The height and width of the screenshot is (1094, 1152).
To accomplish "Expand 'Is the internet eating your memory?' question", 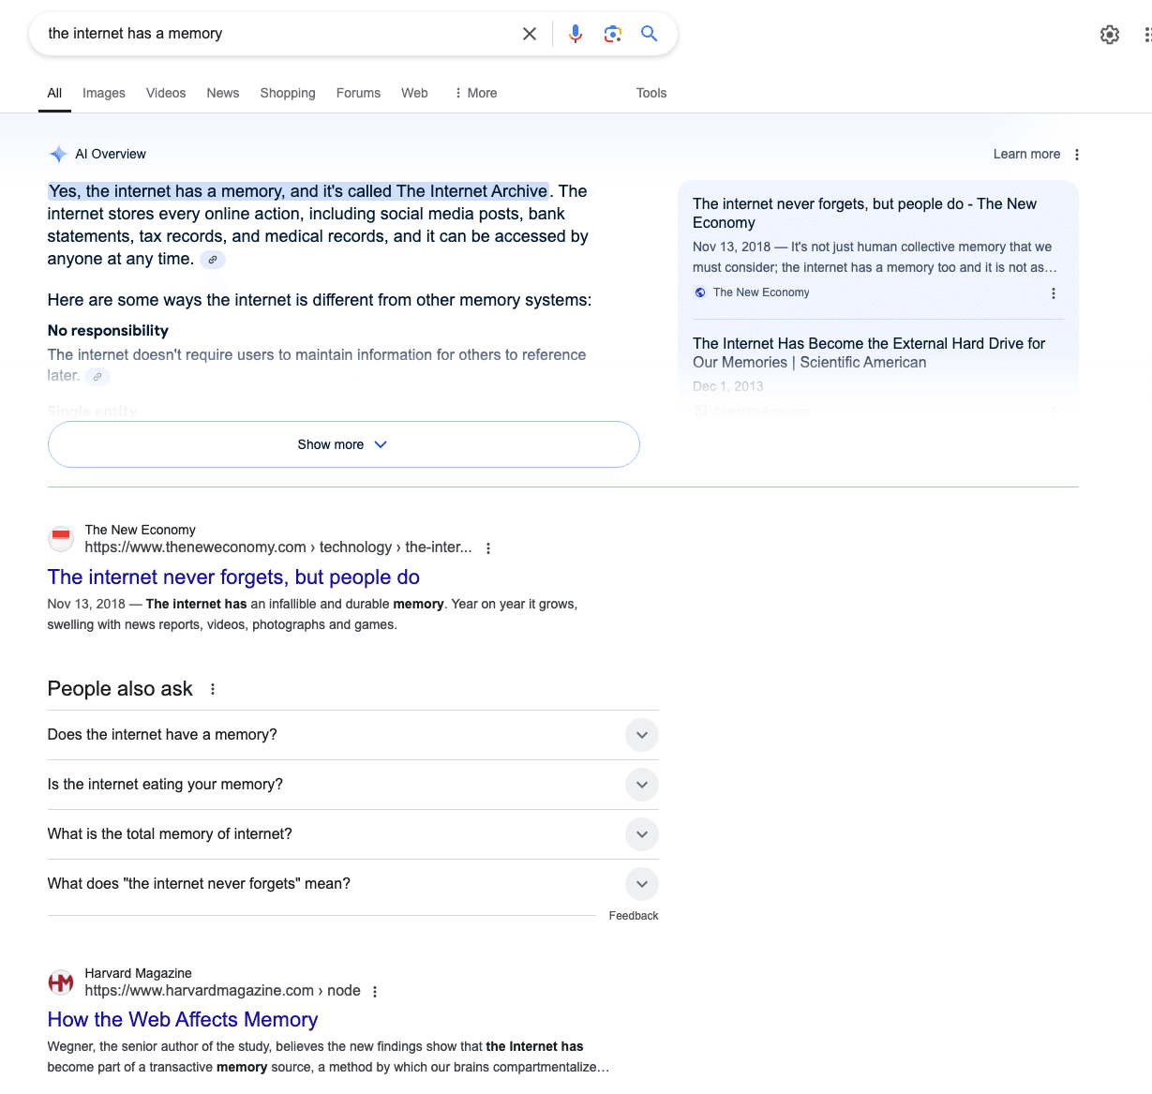I will point(352,785).
